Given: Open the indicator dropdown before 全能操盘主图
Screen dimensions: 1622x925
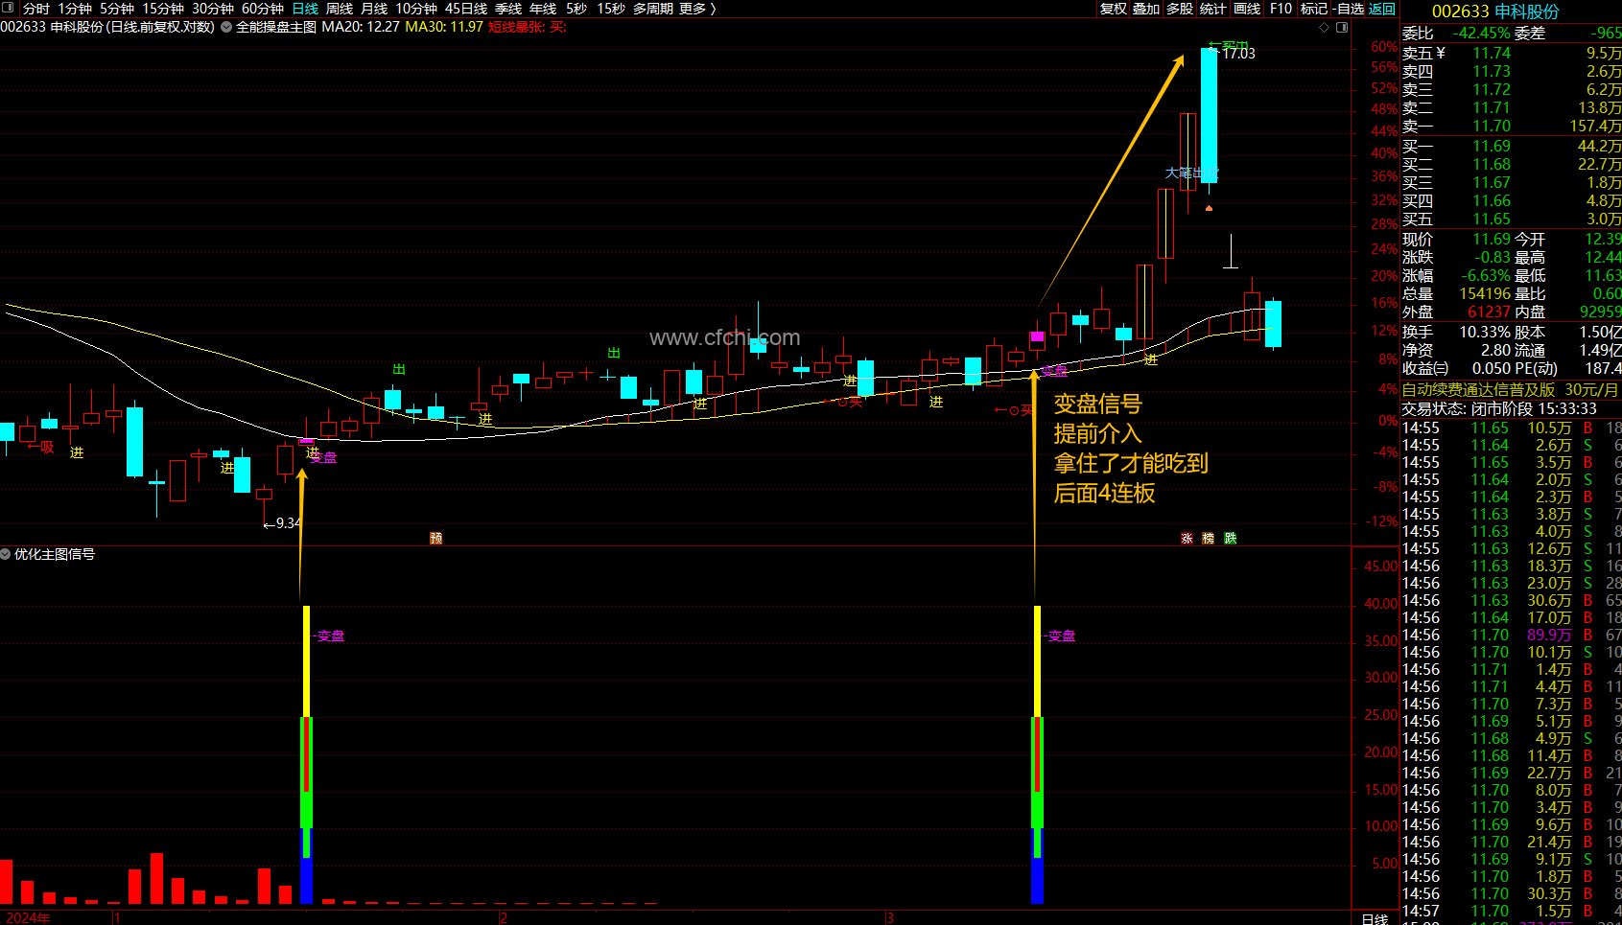Looking at the screenshot, I should click(x=226, y=27).
